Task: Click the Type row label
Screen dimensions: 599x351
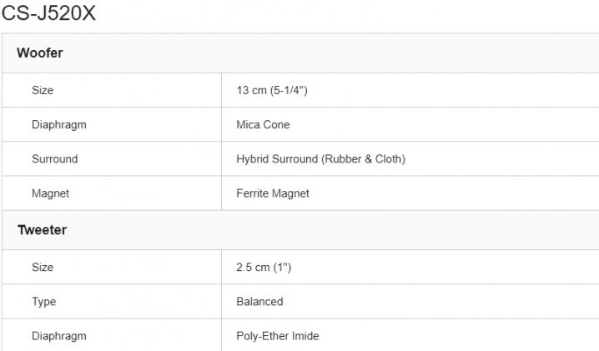Action: tap(44, 302)
